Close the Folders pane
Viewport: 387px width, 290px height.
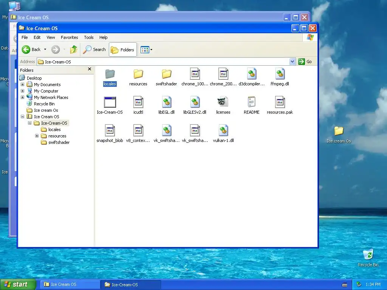coord(90,69)
